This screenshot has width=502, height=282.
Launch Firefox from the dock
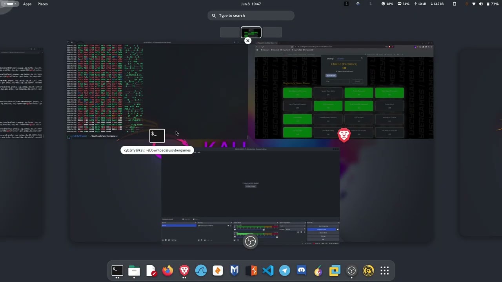pos(167,271)
